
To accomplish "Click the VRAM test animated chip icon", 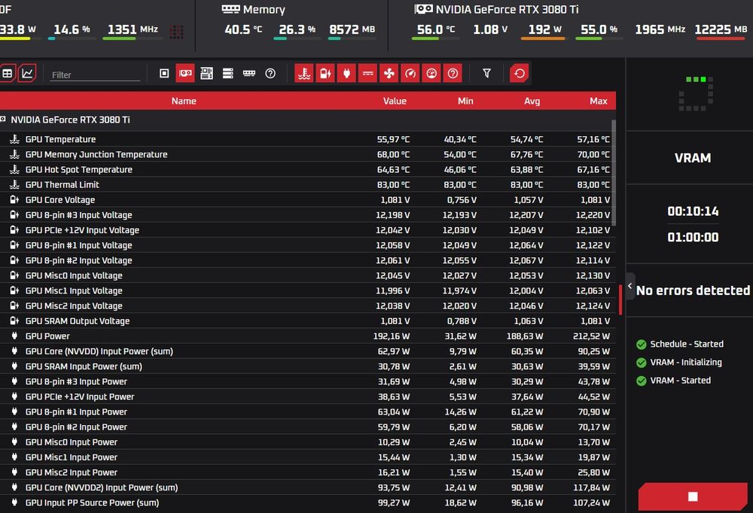I will pos(696,93).
